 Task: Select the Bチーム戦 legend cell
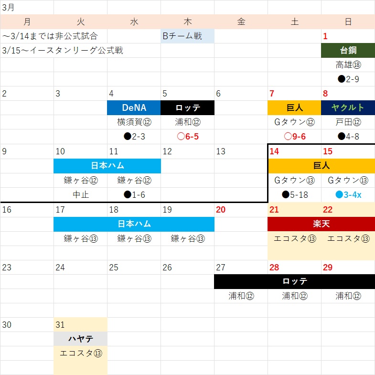[187, 36]
